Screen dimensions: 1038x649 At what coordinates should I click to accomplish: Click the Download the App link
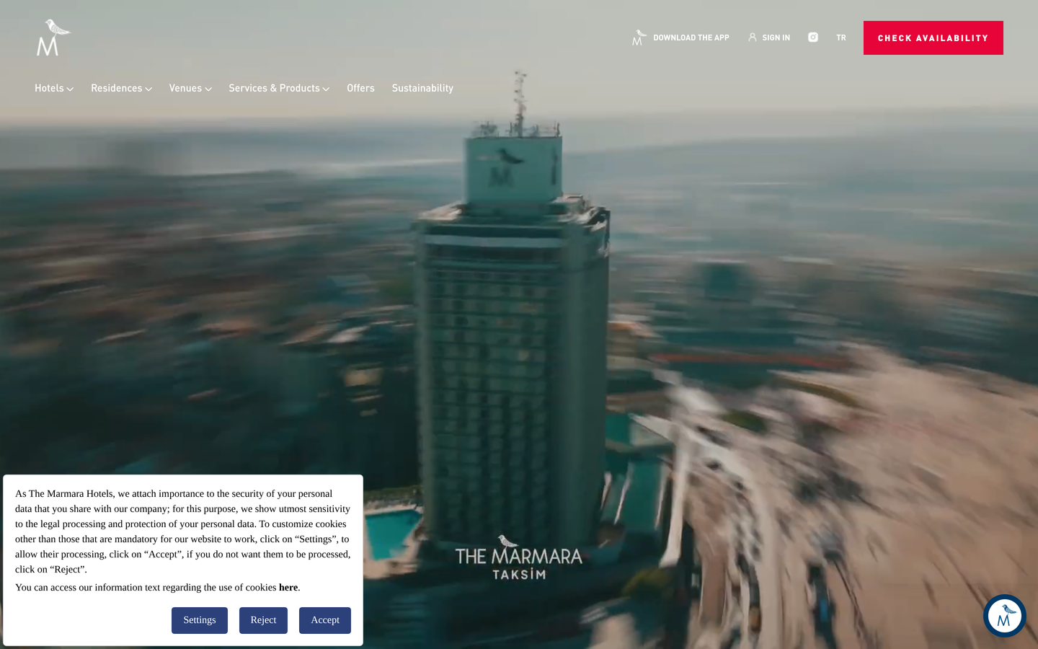tap(691, 37)
